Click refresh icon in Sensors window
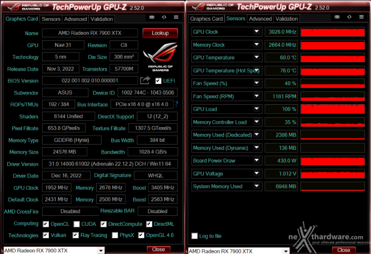 point(349,17)
